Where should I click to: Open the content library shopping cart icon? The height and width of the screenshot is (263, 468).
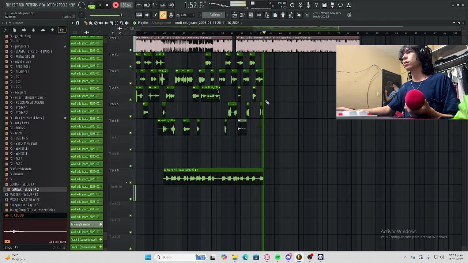pyautogui.click(x=307, y=15)
